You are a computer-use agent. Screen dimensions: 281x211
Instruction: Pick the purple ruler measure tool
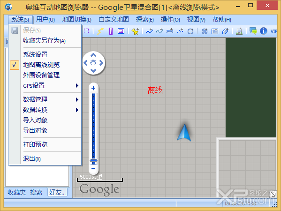111,31
